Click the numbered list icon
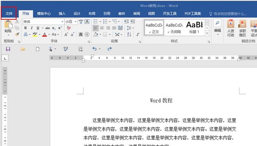257x146 pixels. (x=105, y=21)
